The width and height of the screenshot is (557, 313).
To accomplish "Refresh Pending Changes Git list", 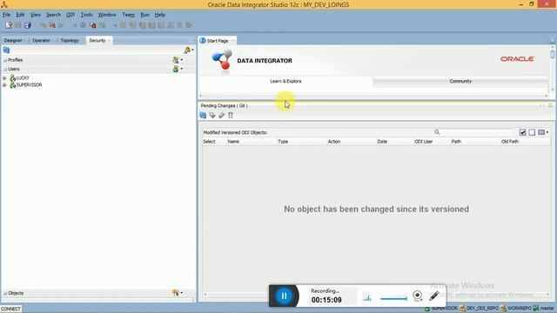I will (x=203, y=115).
